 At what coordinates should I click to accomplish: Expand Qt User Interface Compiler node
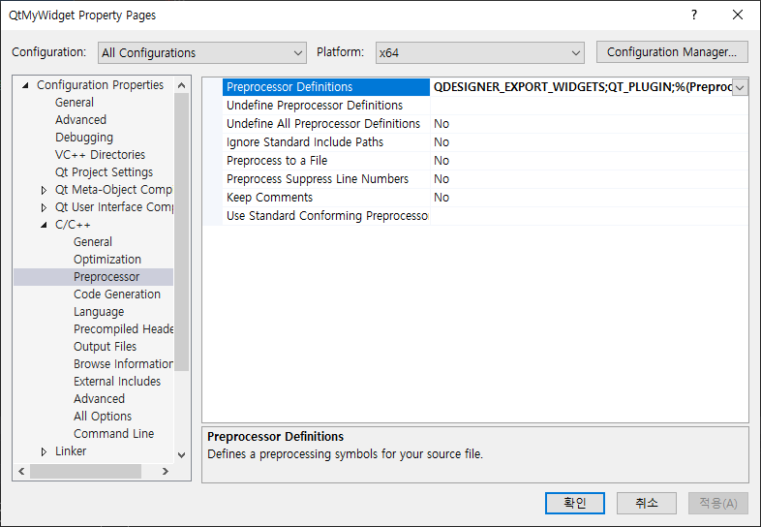44,207
